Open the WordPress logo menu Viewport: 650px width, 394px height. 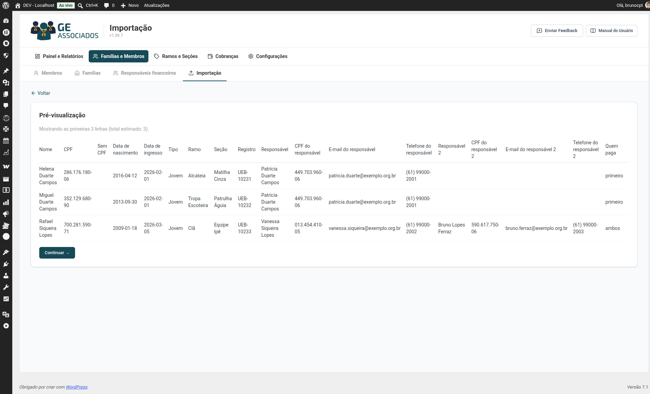[x=6, y=5]
